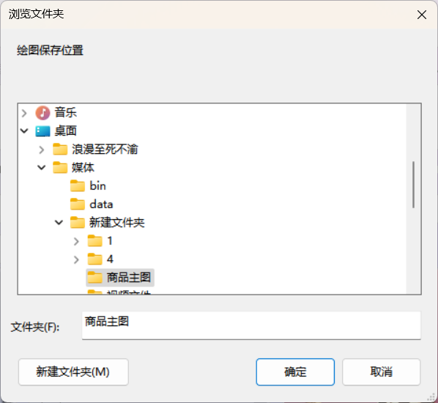Click the 新建文件夹 tree folder icon

(78, 223)
